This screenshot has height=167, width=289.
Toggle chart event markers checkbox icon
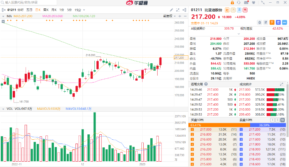coord(3,21)
